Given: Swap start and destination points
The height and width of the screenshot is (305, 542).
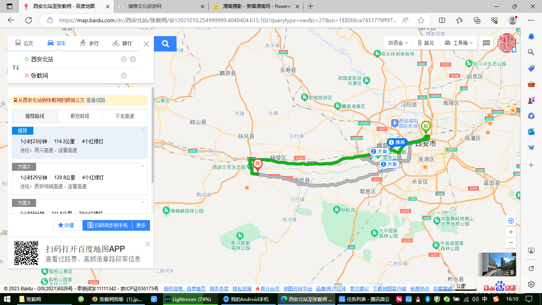Looking at the screenshot, I should [x=16, y=68].
